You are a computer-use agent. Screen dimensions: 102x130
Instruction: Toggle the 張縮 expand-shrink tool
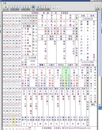28,8
